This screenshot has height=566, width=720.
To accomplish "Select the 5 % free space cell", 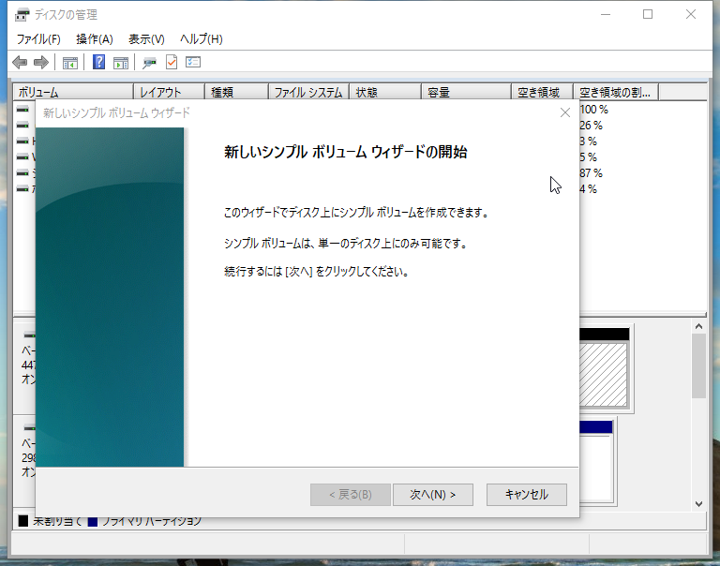I will [588, 157].
